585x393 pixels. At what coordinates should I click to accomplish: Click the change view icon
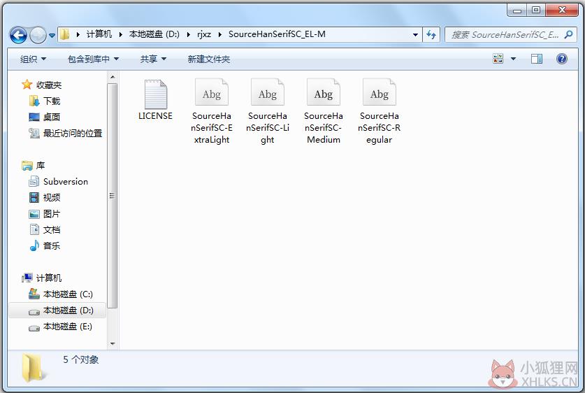click(x=498, y=59)
